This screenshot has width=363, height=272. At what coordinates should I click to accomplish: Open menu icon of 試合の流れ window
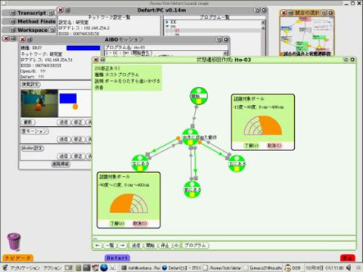pos(290,13)
